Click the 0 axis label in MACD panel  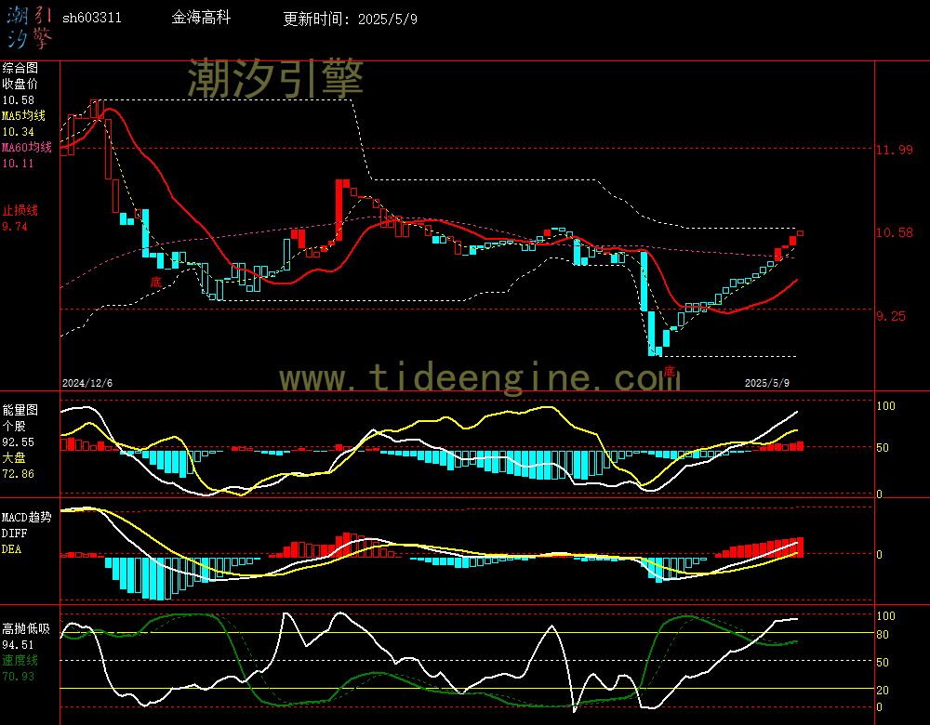[x=880, y=554]
